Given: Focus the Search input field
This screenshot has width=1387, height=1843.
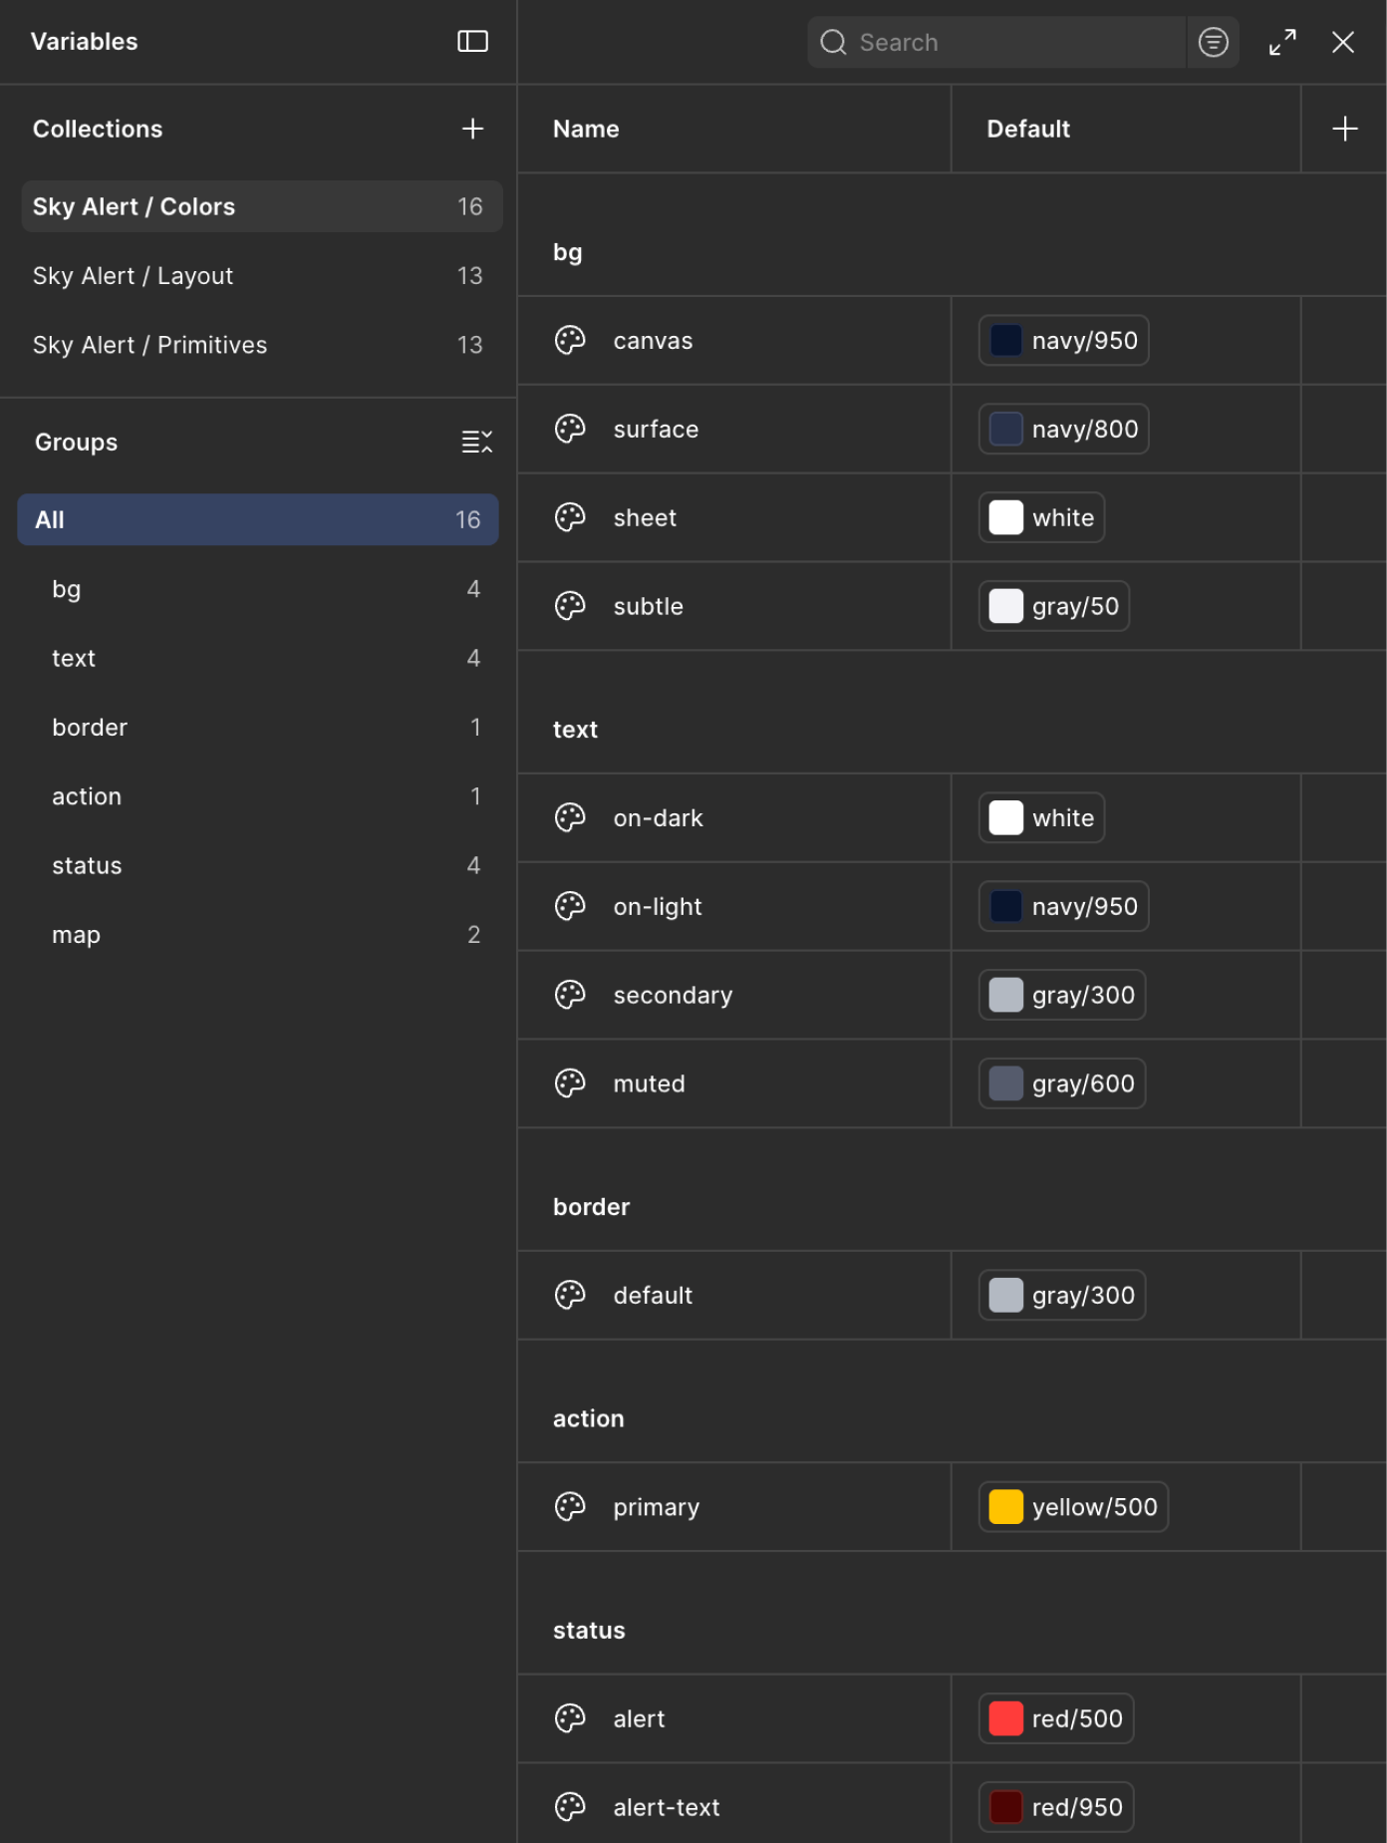Looking at the screenshot, I should pos(996,42).
